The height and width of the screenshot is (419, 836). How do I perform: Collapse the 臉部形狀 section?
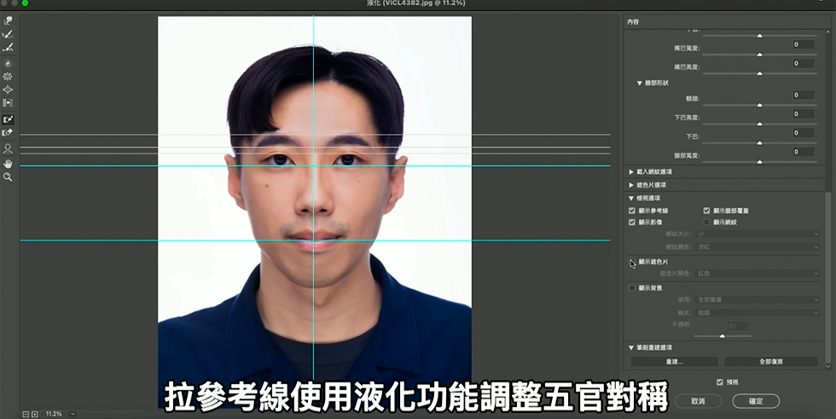coord(639,83)
